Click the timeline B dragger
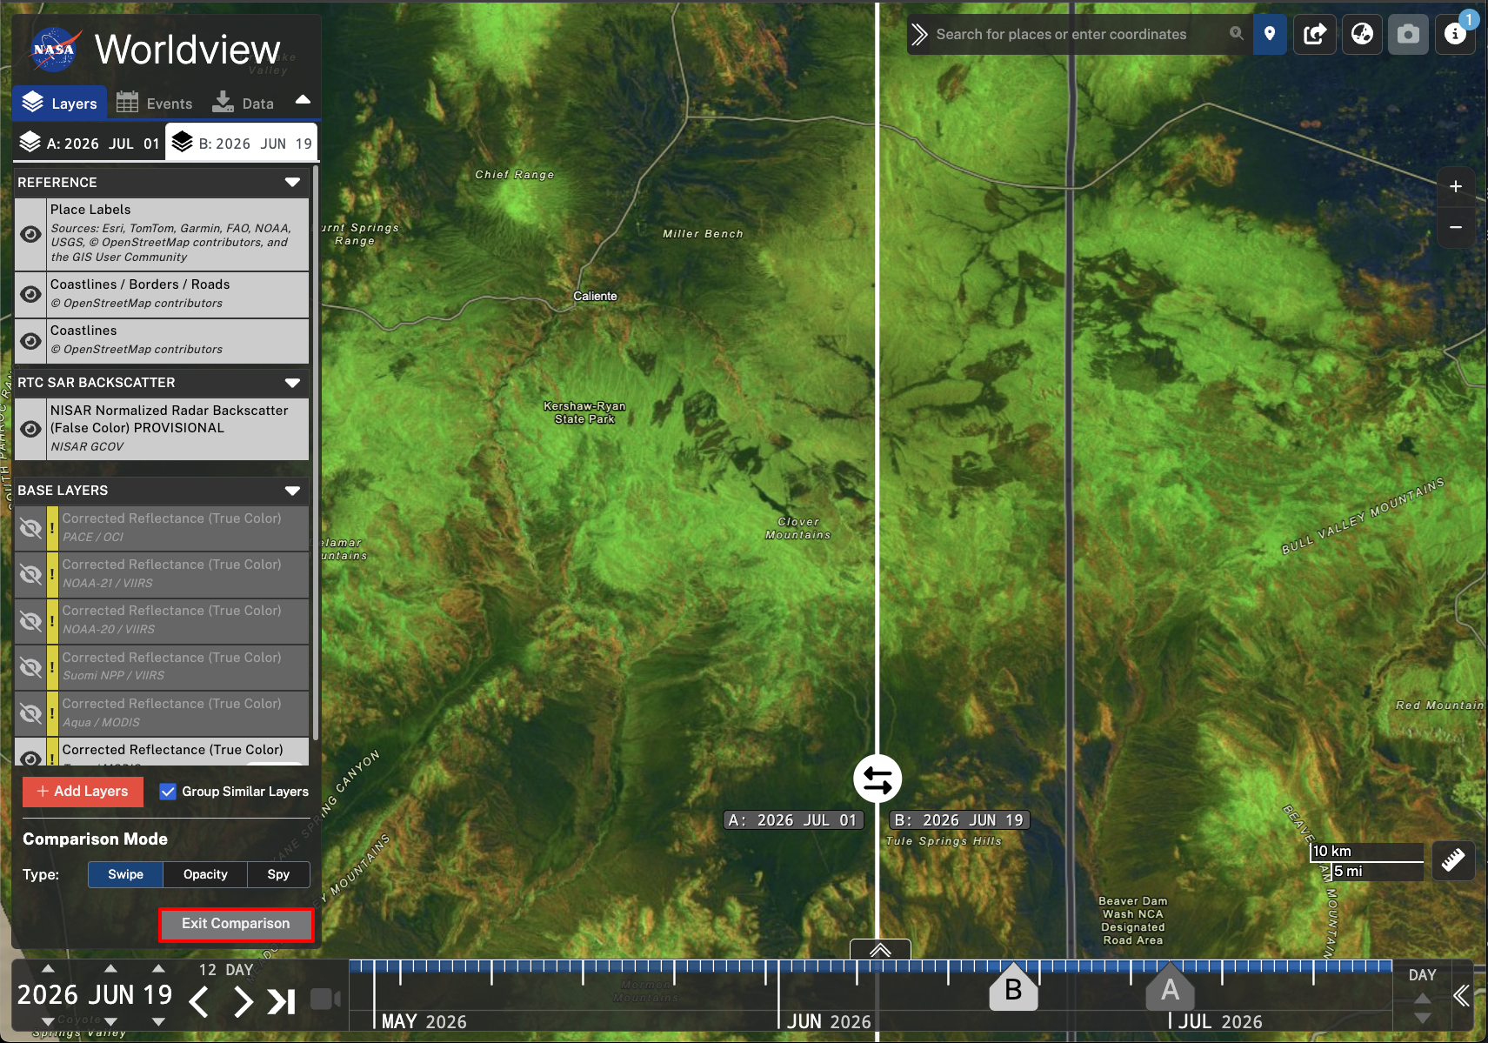 pos(1014,987)
